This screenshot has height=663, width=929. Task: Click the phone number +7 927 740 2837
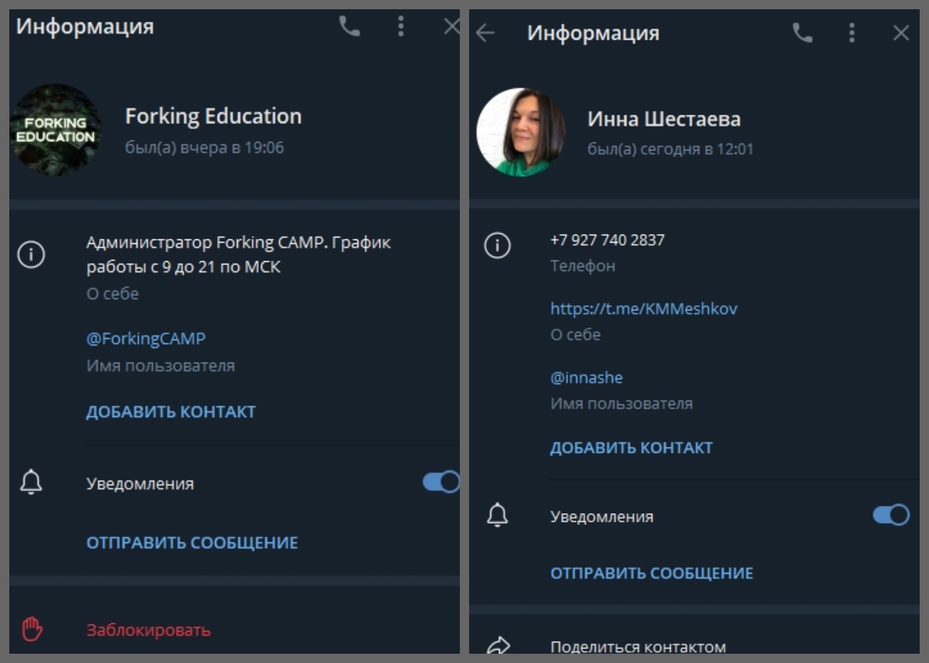point(607,240)
